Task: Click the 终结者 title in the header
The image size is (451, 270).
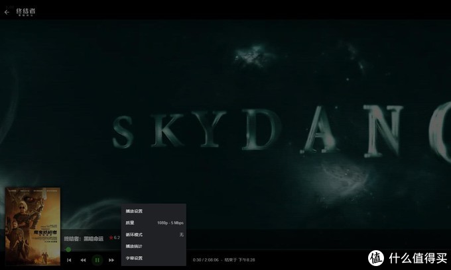Action: (26, 11)
